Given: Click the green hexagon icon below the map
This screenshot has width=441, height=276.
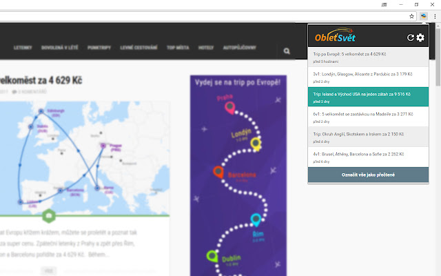Looking at the screenshot, I should (49, 216).
